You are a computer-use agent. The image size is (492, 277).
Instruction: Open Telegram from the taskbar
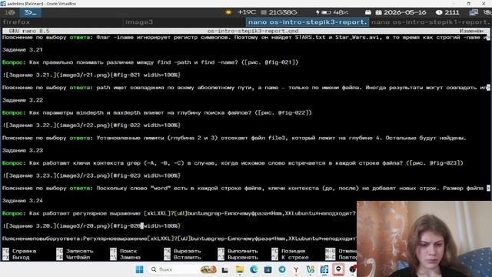click(282, 269)
